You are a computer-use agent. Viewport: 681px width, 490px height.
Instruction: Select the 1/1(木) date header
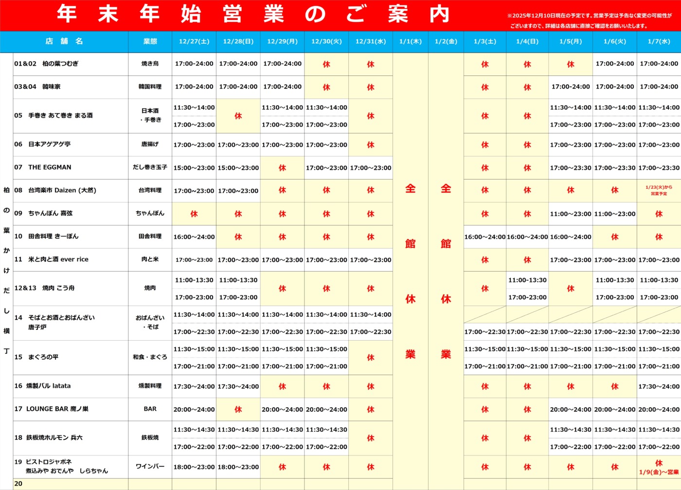click(410, 41)
